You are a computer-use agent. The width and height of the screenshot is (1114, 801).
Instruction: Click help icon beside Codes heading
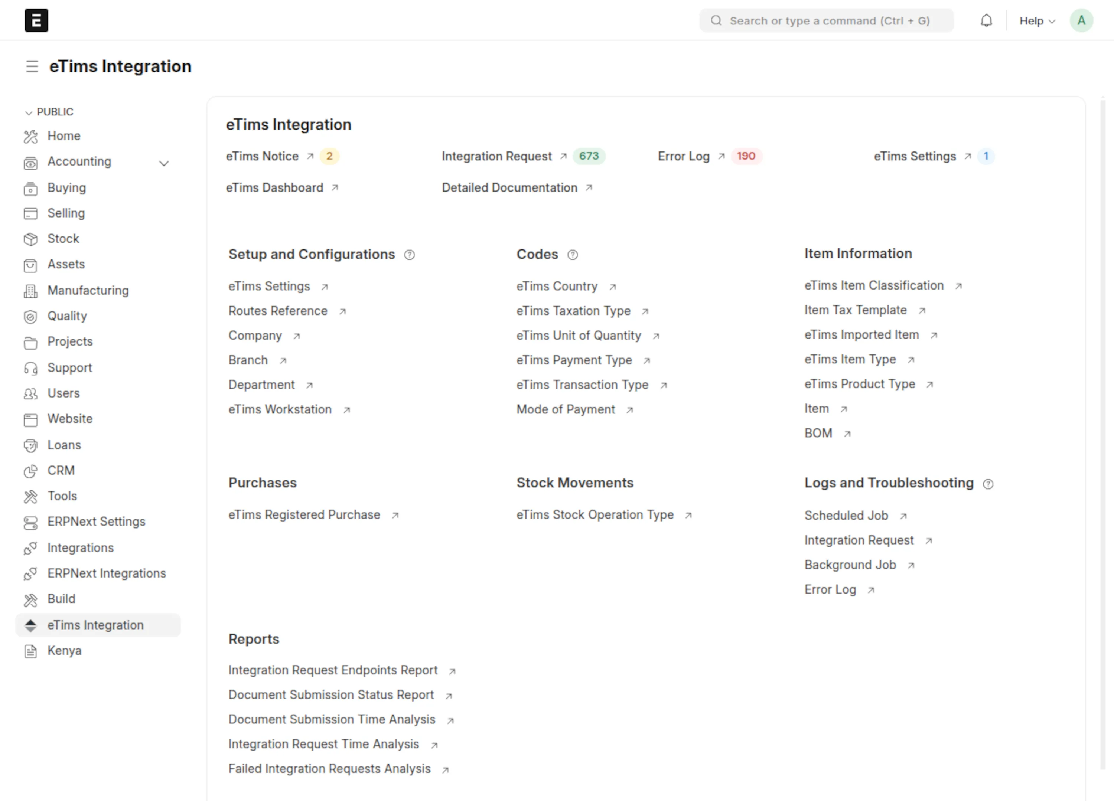tap(572, 255)
